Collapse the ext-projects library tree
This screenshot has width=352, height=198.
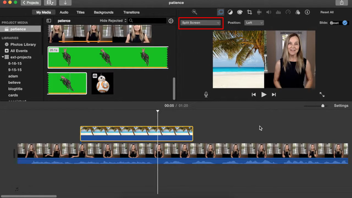(3, 57)
